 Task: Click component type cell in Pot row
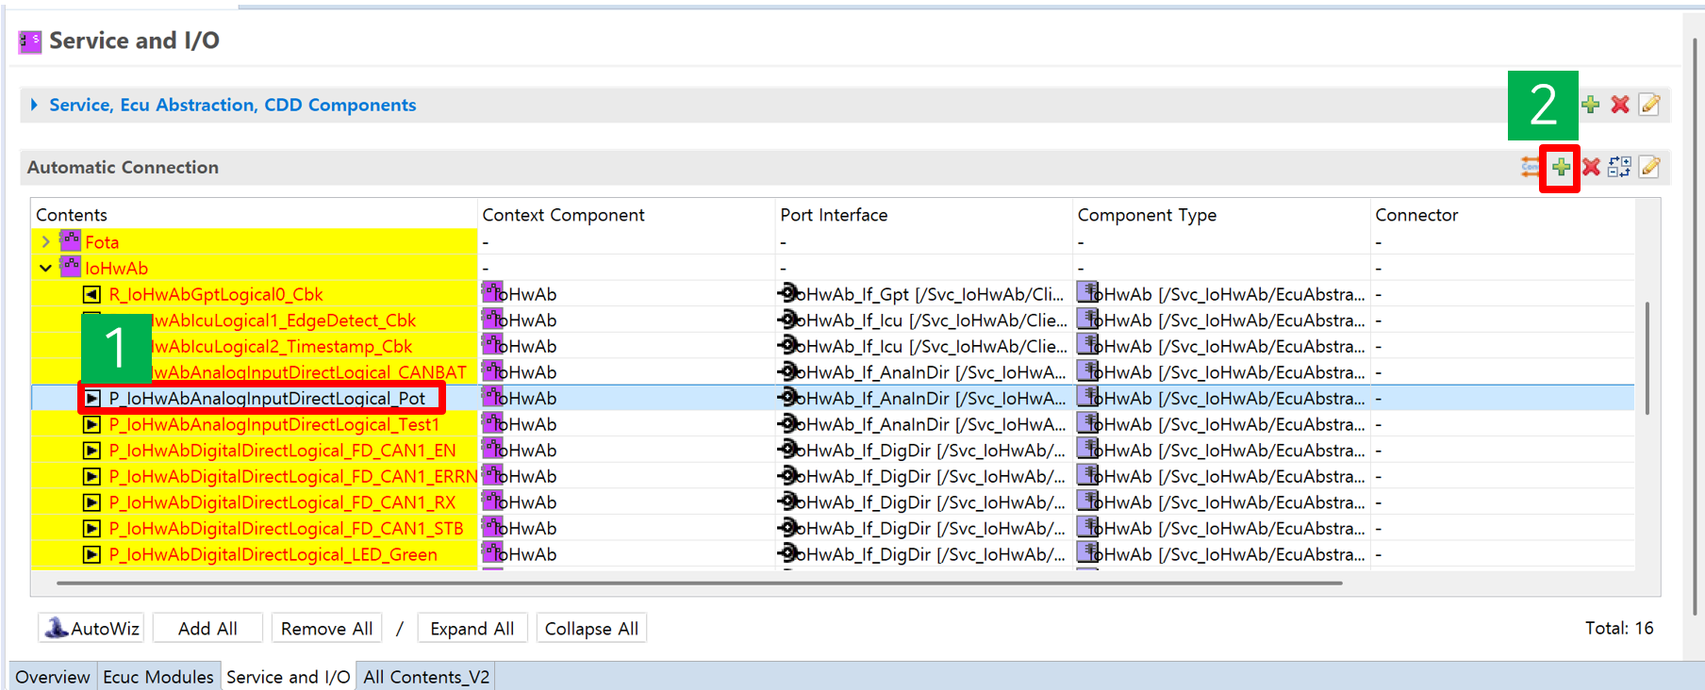1221,398
